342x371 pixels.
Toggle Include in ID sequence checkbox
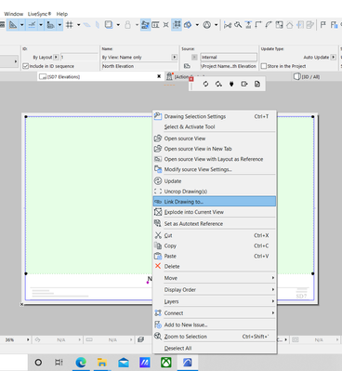point(26,66)
